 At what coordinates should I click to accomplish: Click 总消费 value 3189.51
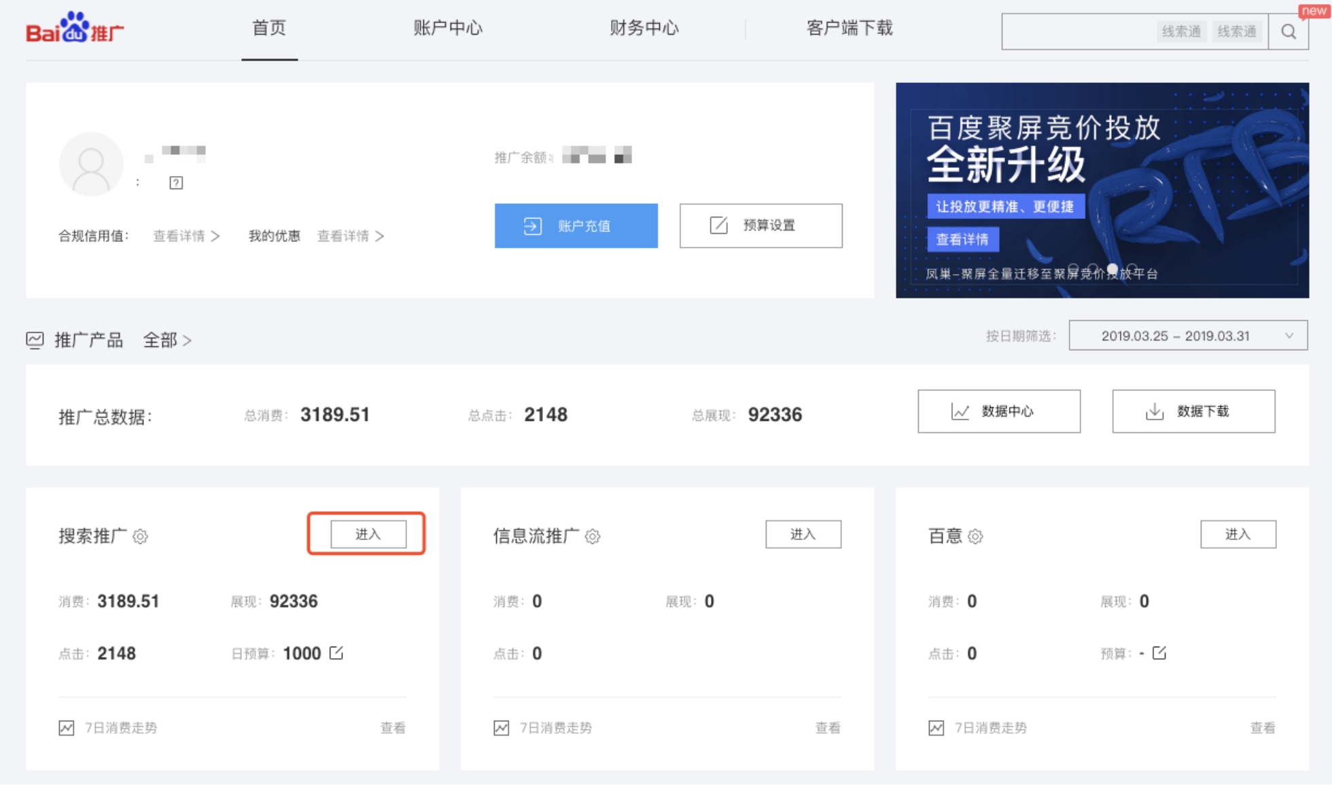[x=335, y=415]
